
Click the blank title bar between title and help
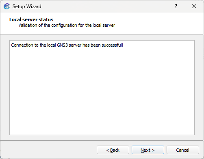click(107, 6)
